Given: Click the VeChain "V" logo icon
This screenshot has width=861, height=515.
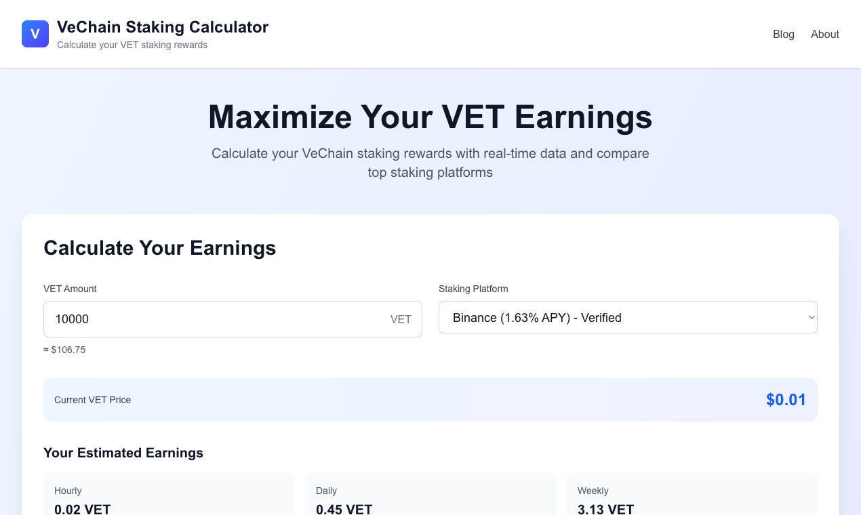Looking at the screenshot, I should (x=35, y=33).
